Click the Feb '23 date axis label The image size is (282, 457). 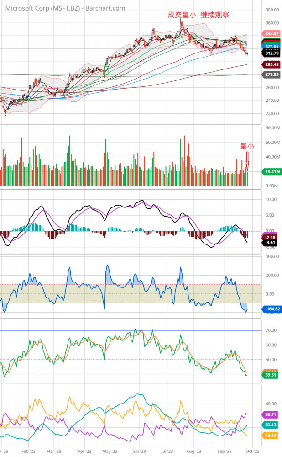pyautogui.click(x=28, y=450)
